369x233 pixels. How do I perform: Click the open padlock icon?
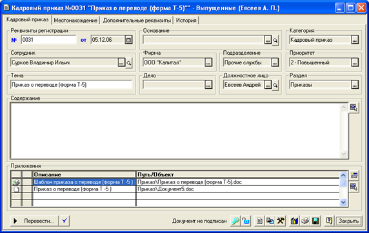point(246,221)
